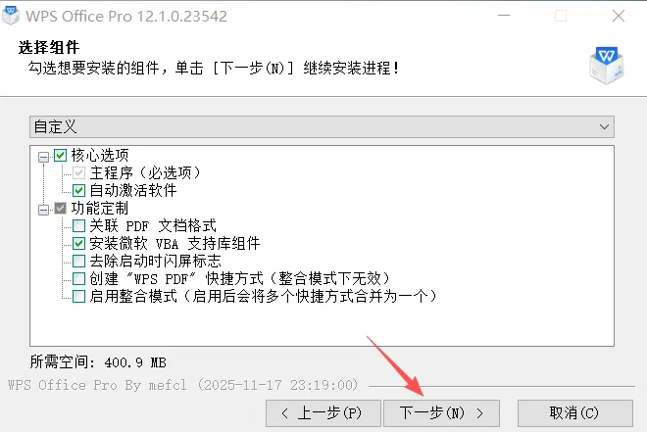Image resolution: width=647 pixels, height=432 pixels.
Task: Close the installer window
Action: pyautogui.click(x=619, y=16)
